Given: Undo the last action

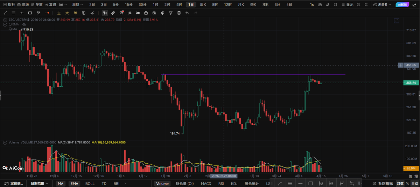Looking at the screenshot, I should click(187, 13).
